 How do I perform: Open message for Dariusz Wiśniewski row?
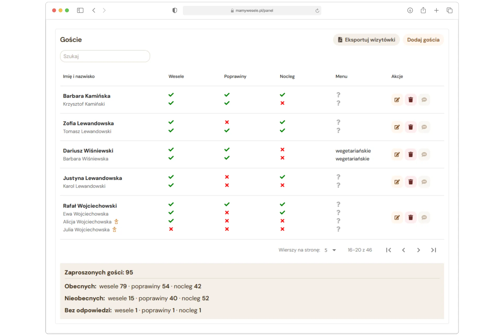[424, 154]
